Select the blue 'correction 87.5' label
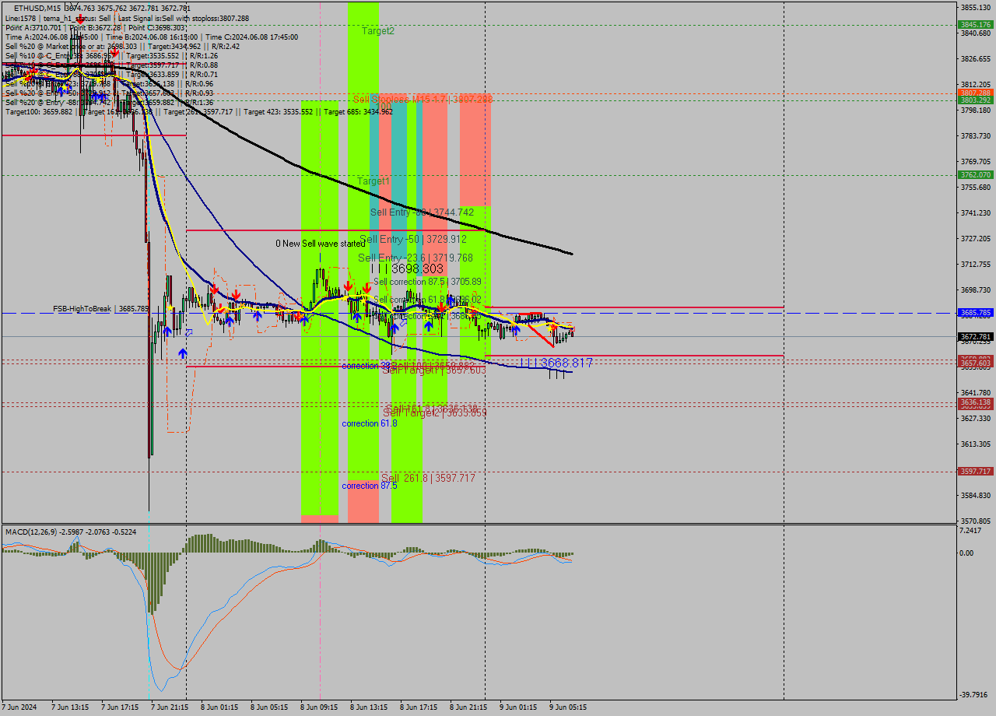The image size is (996, 716). tap(370, 486)
